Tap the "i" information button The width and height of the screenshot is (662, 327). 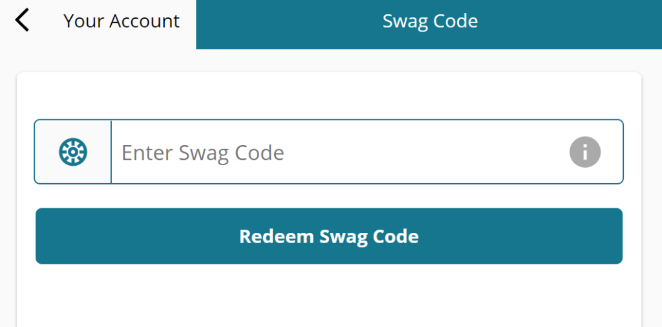[x=584, y=152]
